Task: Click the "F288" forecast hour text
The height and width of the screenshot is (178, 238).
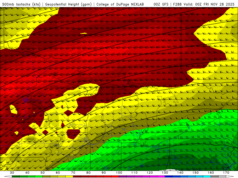Action: pos(177,4)
